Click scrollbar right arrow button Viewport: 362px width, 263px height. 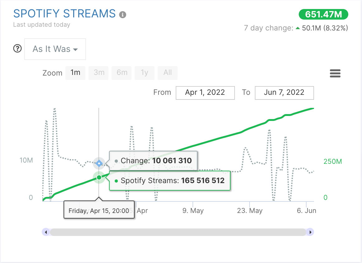[310, 232]
